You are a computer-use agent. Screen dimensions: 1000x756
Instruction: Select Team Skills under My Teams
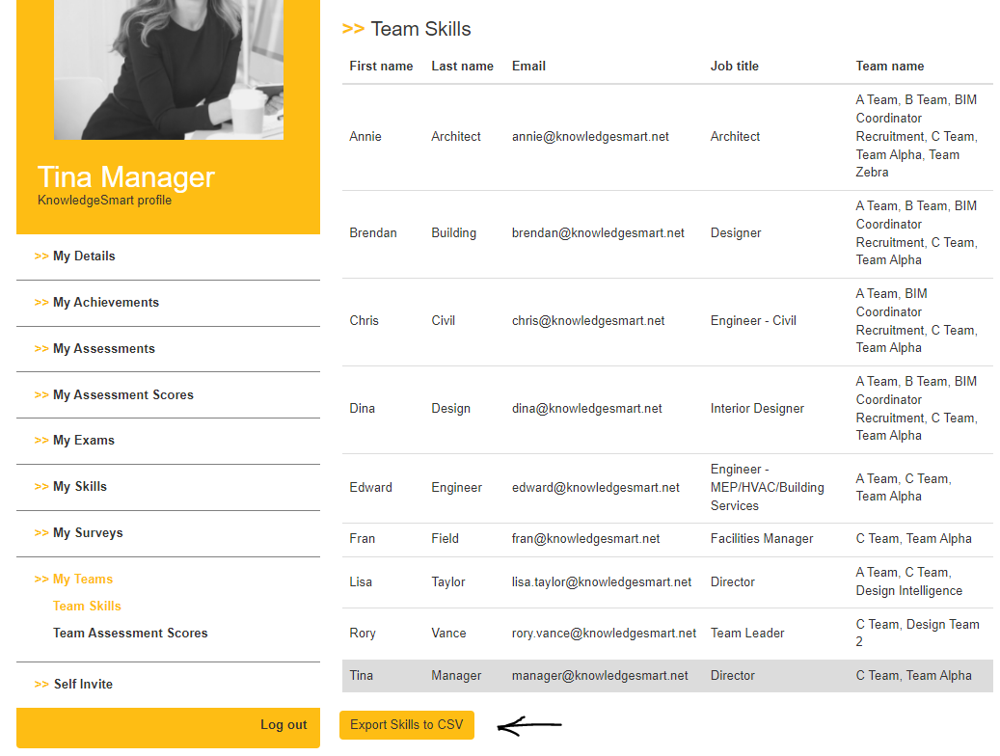click(87, 606)
